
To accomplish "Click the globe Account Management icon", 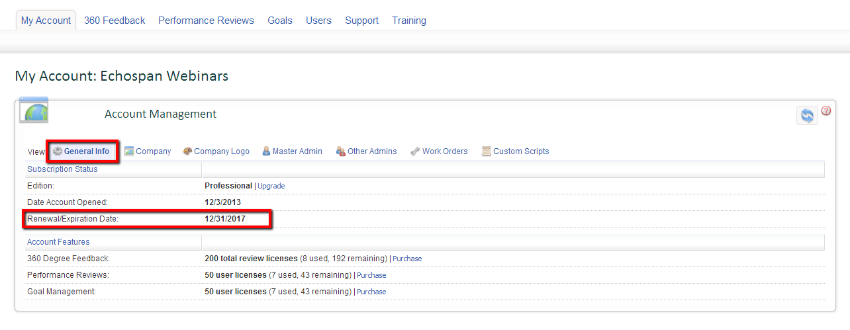I will (x=34, y=110).
